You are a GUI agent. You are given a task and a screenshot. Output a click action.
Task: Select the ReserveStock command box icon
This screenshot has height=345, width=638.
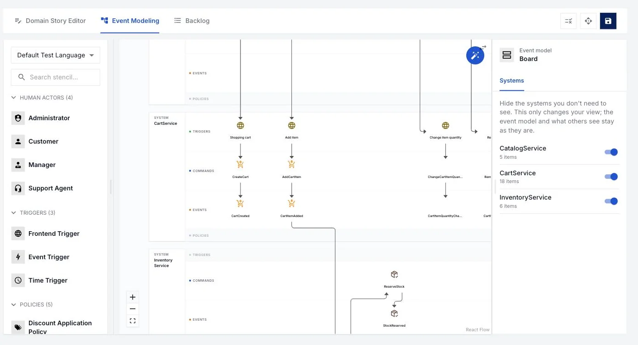pos(394,274)
